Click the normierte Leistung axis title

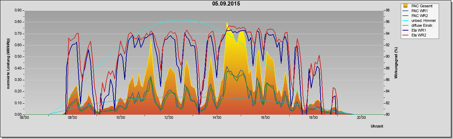[8, 62]
